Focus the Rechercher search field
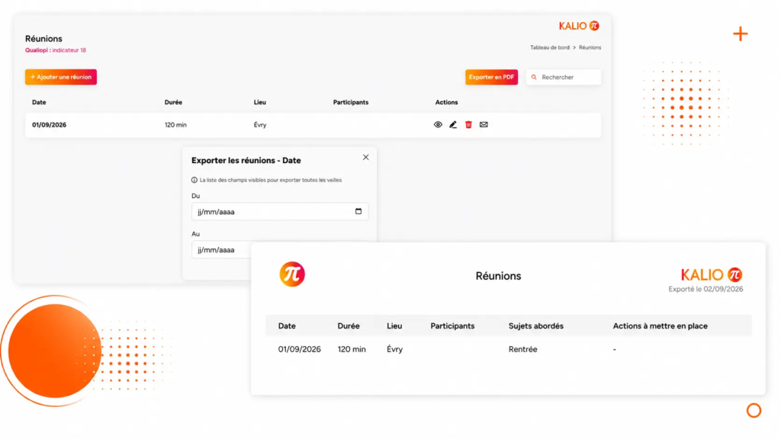The width and height of the screenshot is (781, 439). click(564, 77)
